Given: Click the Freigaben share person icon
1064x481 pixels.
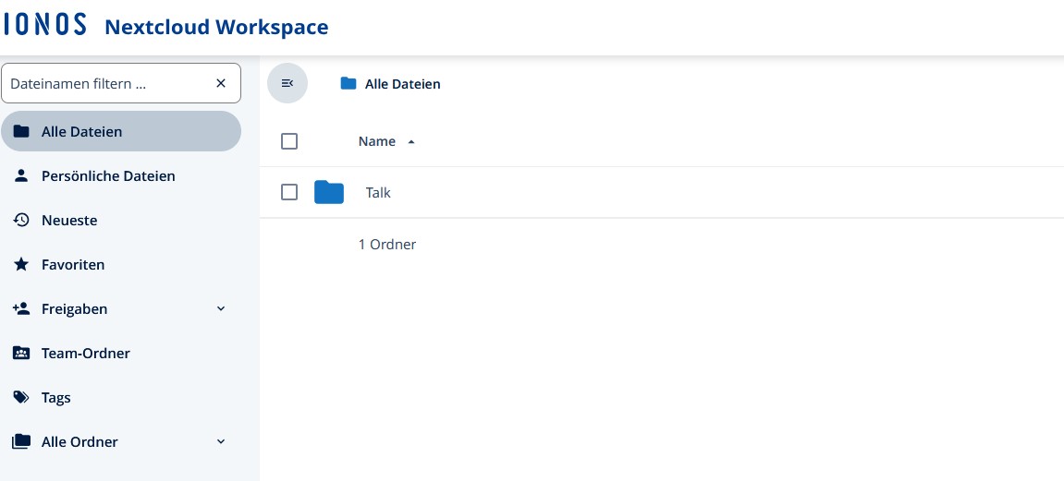Looking at the screenshot, I should tap(21, 308).
